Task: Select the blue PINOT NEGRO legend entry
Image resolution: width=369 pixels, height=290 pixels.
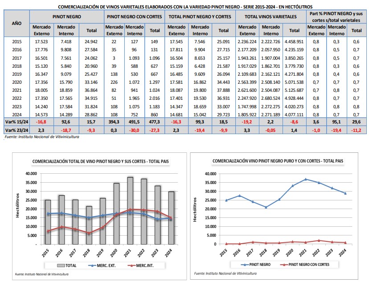Action: 255,265
